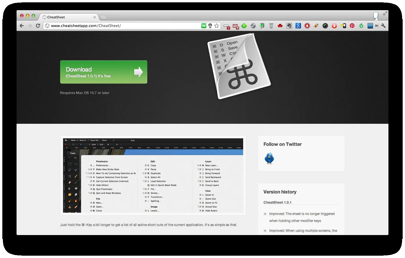Open Chrome wrench settings menu
The height and width of the screenshot is (258, 405).
click(383, 26)
